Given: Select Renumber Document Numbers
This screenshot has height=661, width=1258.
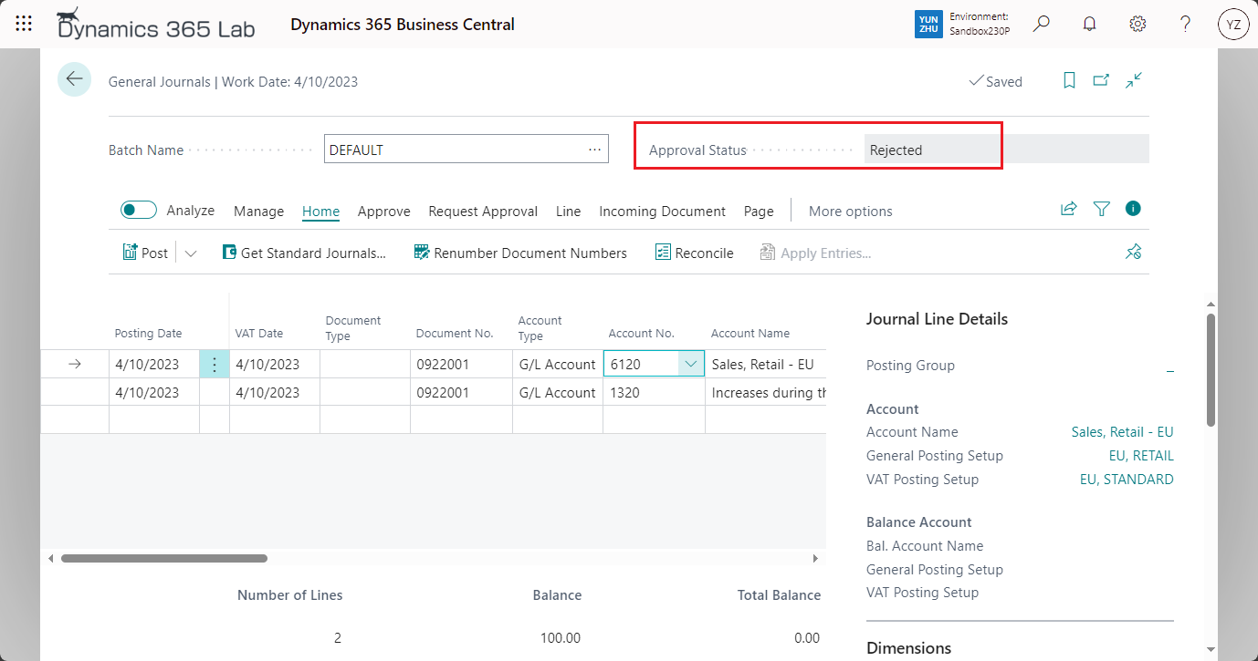Looking at the screenshot, I should click(519, 253).
